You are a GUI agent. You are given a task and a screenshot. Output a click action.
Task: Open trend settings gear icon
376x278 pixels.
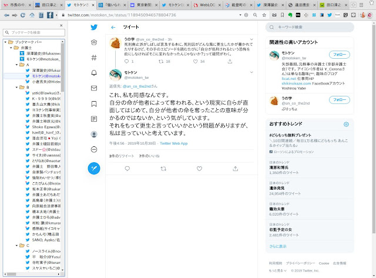(x=346, y=124)
